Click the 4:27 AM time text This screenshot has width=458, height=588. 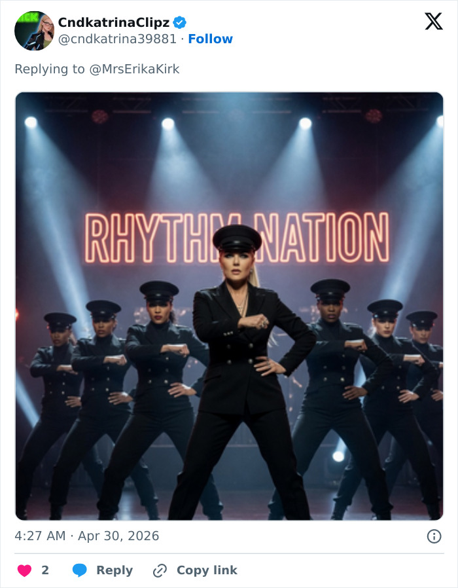pyautogui.click(x=40, y=536)
